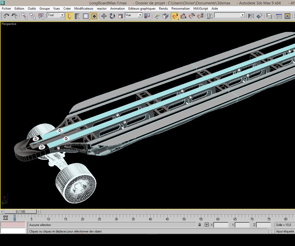
Task: Activate the Select and Rotate tool
Action: point(112,16)
